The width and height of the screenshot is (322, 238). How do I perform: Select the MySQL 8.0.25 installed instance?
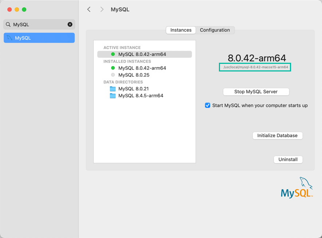coord(134,75)
